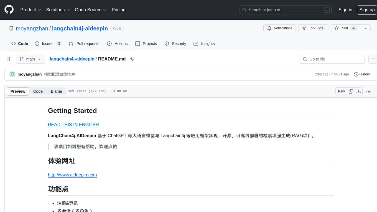Viewport: 377px width, 212px height.
Task: Expand the Solutions menu
Action: pos(58,10)
